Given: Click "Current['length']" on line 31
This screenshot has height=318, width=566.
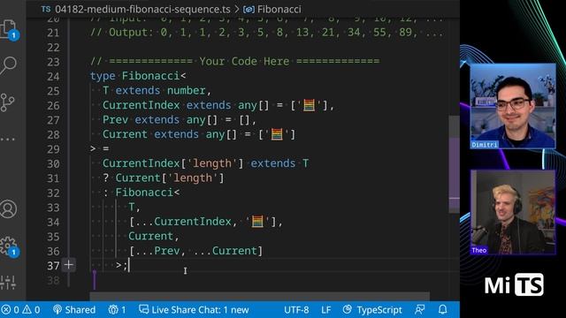Looking at the screenshot, I should pos(170,178).
